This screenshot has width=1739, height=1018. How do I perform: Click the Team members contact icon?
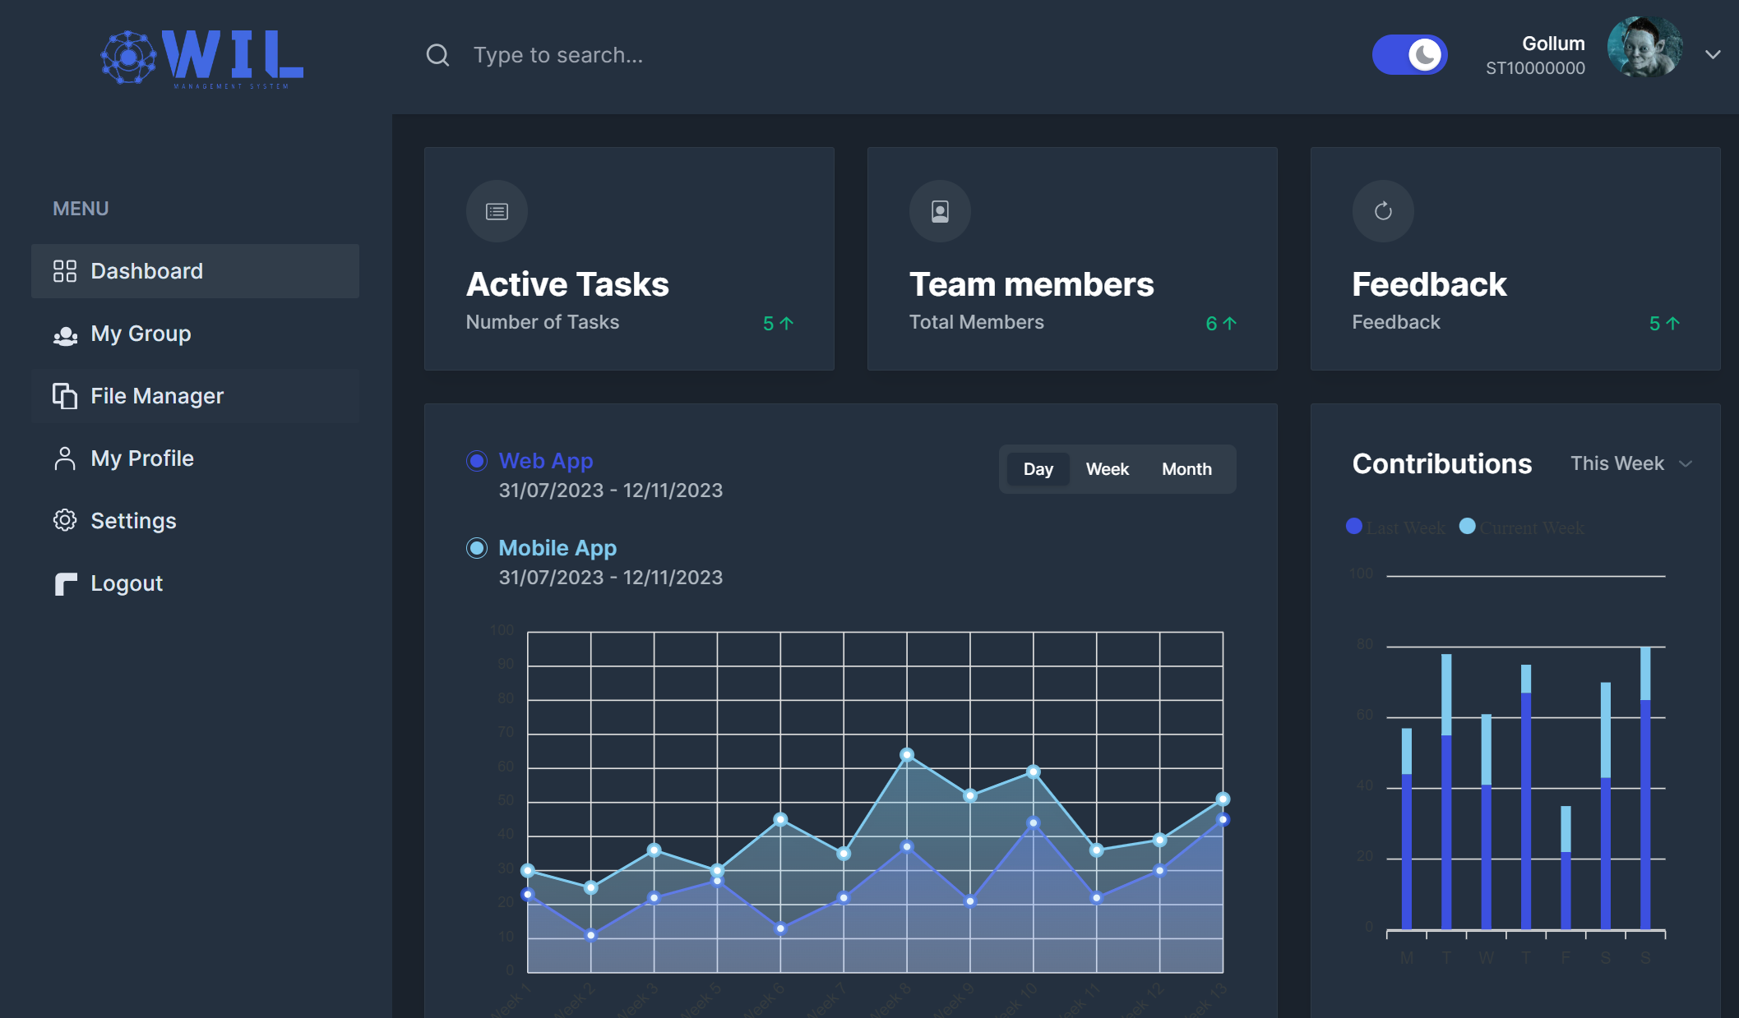tap(940, 211)
